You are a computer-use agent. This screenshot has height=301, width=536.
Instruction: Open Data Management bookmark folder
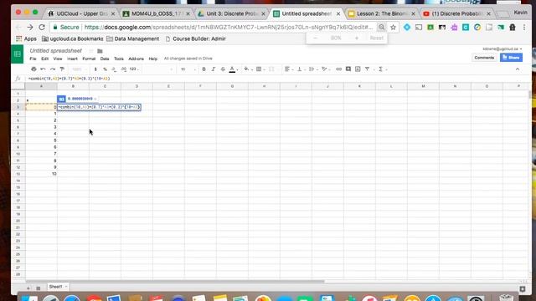coord(132,39)
